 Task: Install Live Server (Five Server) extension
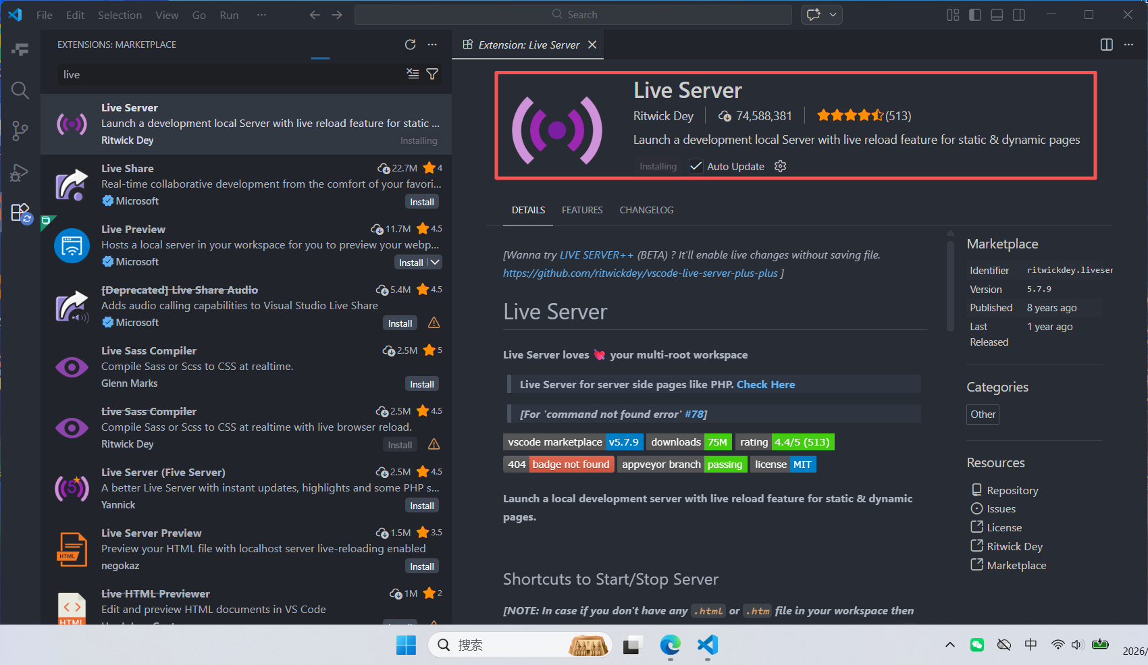pyautogui.click(x=422, y=506)
